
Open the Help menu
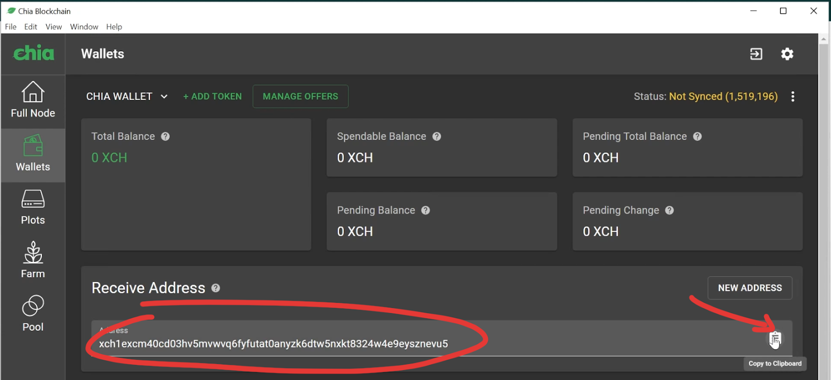pyautogui.click(x=114, y=27)
